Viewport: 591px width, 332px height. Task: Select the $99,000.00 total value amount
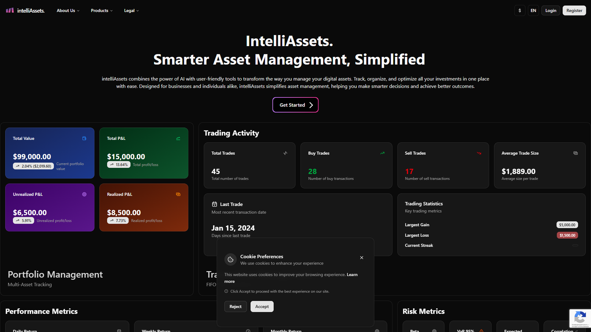[x=32, y=156]
